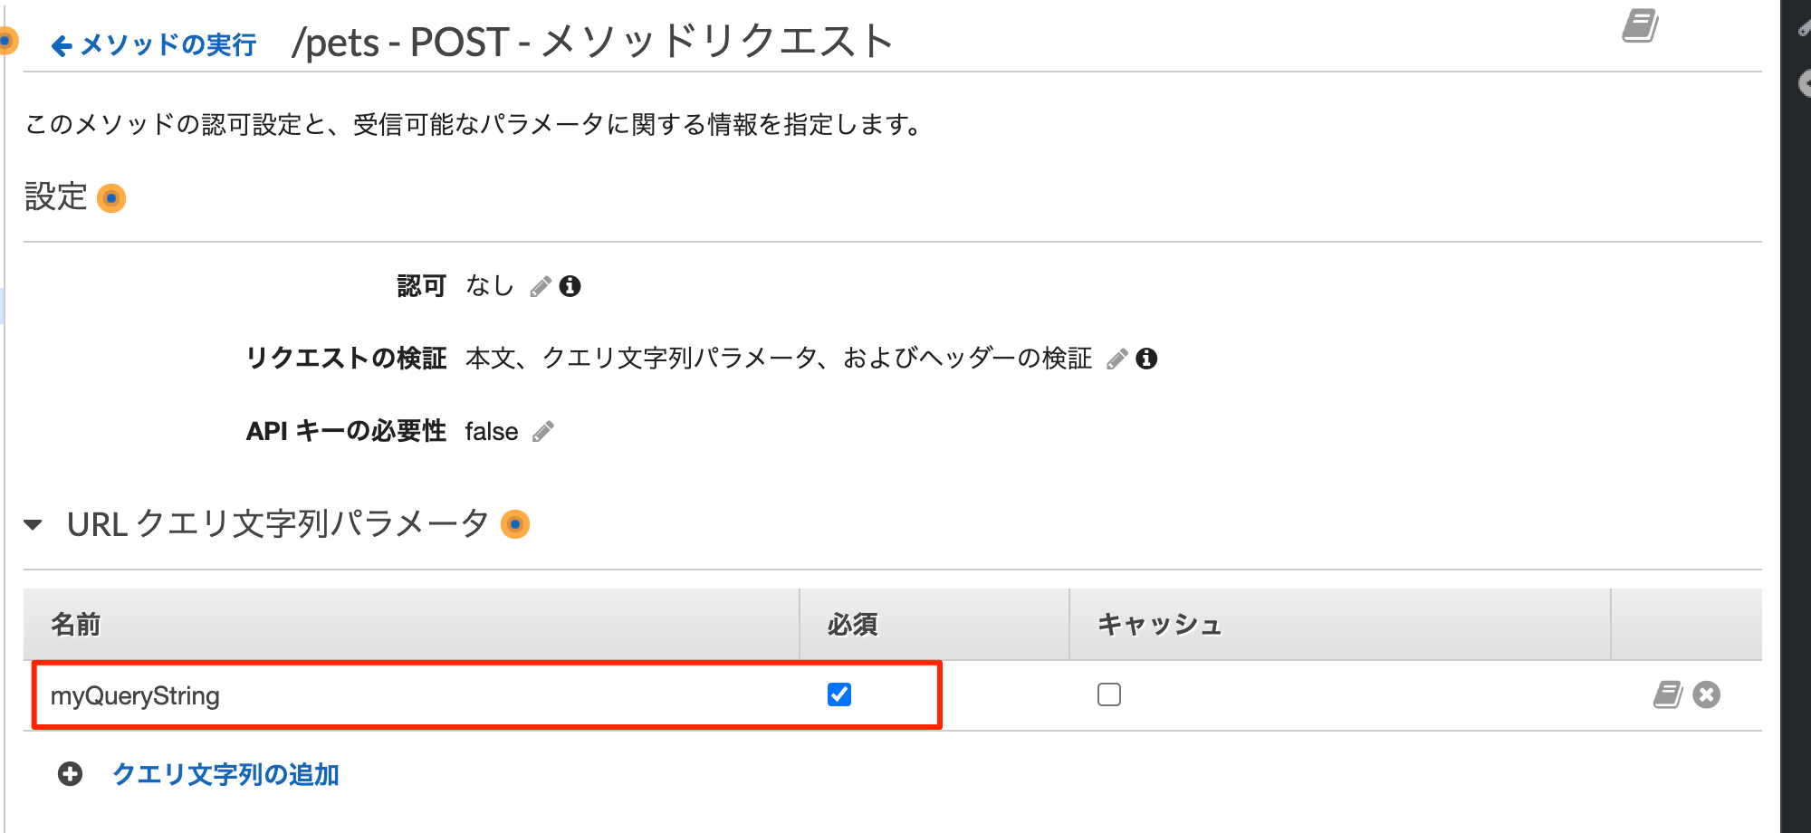The image size is (1811, 833).
Task: Collapse the URL クエリ文字列パラメータ section
Action: click(34, 524)
